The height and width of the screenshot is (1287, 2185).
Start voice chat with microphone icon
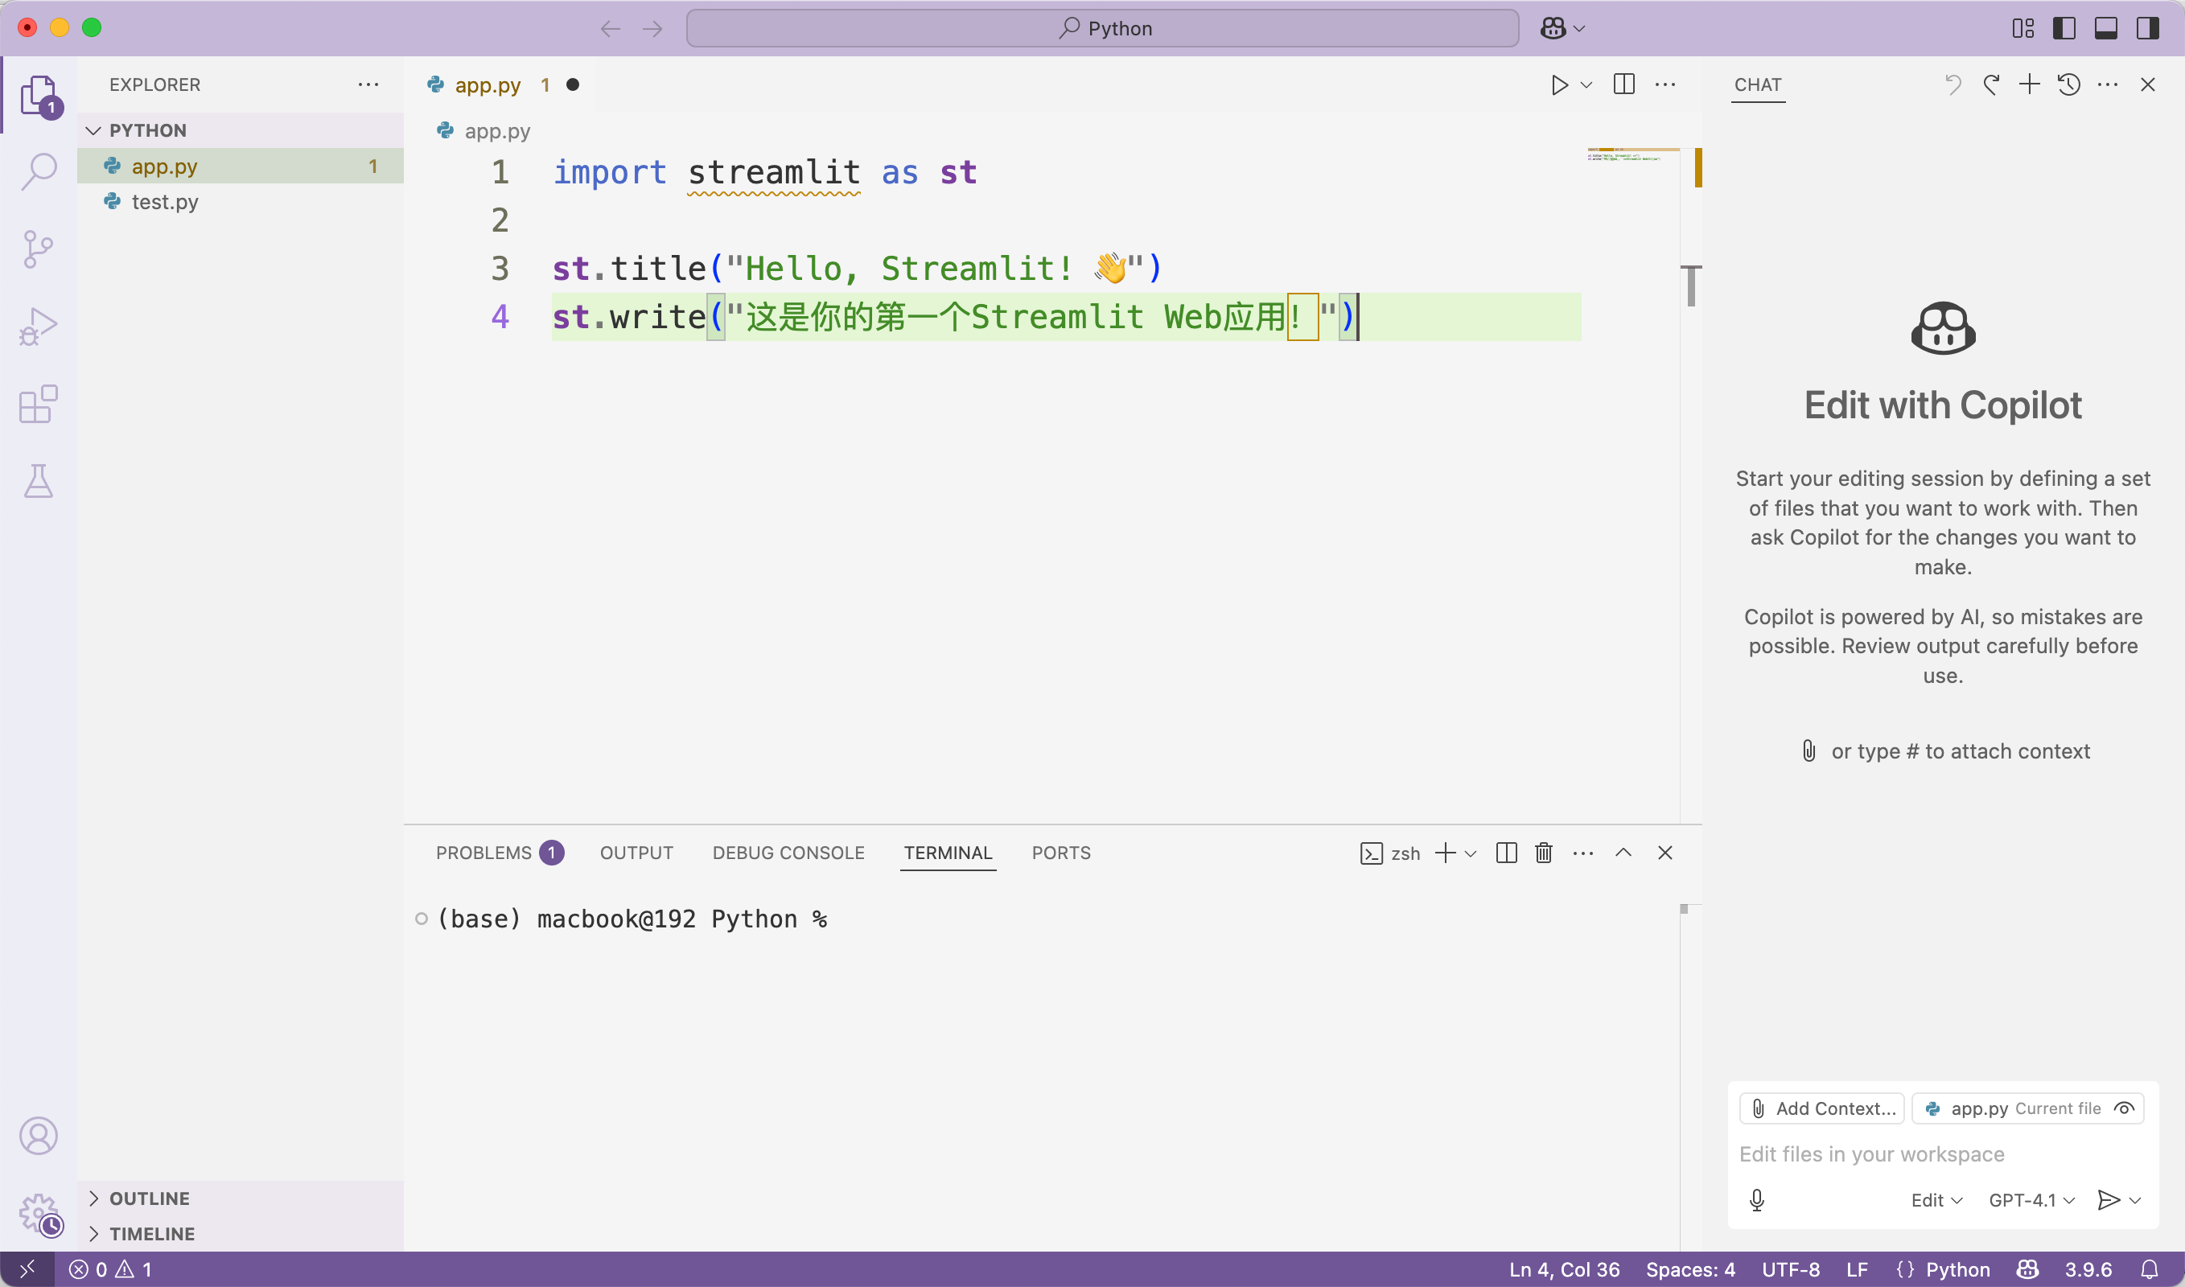point(1756,1200)
